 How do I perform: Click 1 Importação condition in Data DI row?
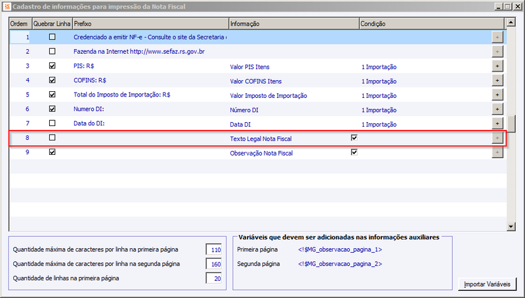point(379,125)
